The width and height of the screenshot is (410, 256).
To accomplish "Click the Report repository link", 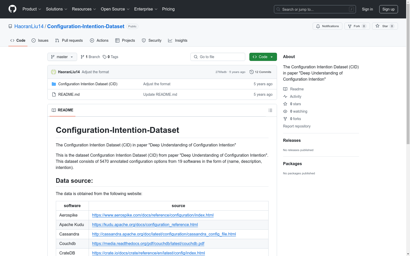I will pos(297,126).
